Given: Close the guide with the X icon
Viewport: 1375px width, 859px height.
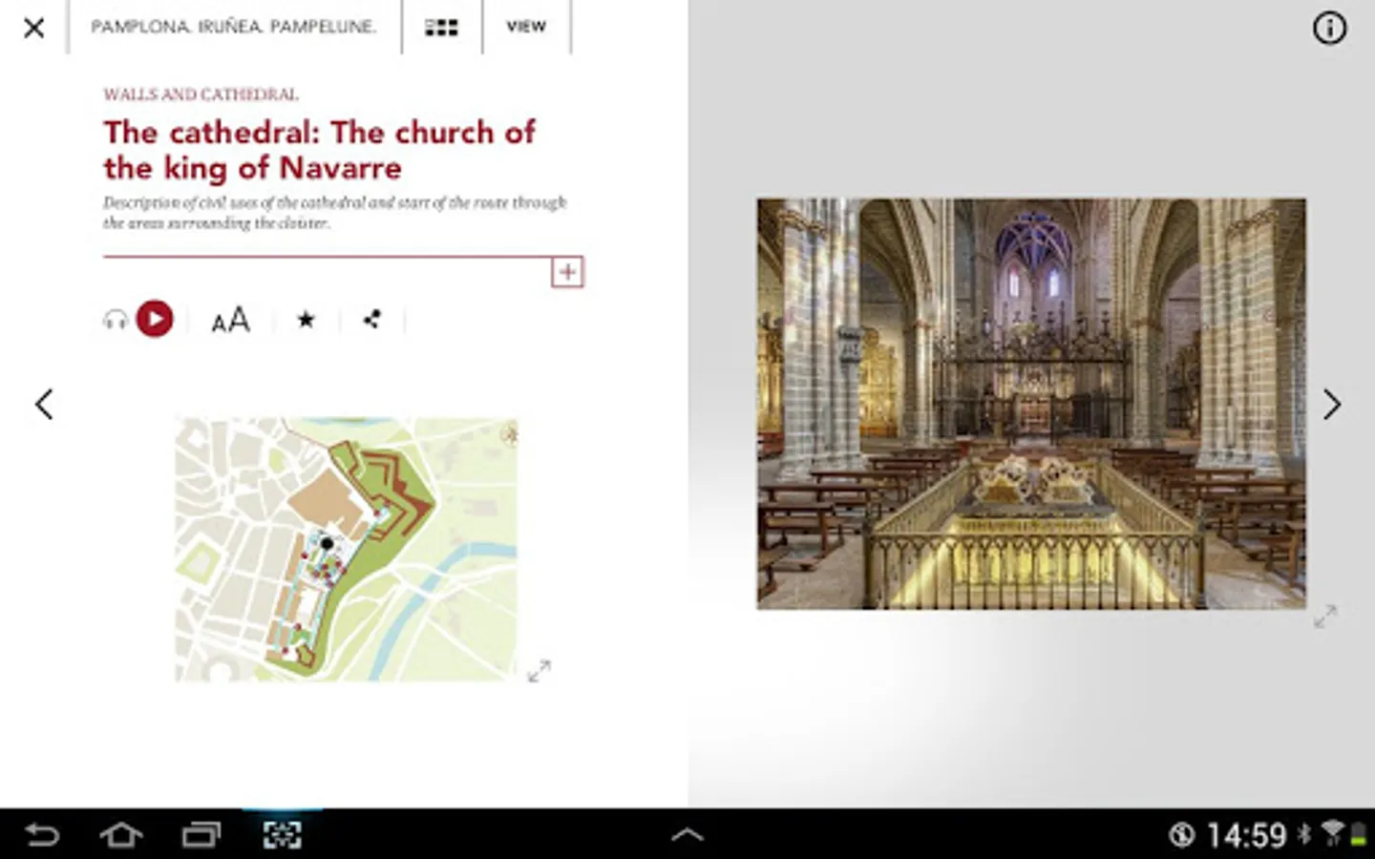Looking at the screenshot, I should pos(34,28).
